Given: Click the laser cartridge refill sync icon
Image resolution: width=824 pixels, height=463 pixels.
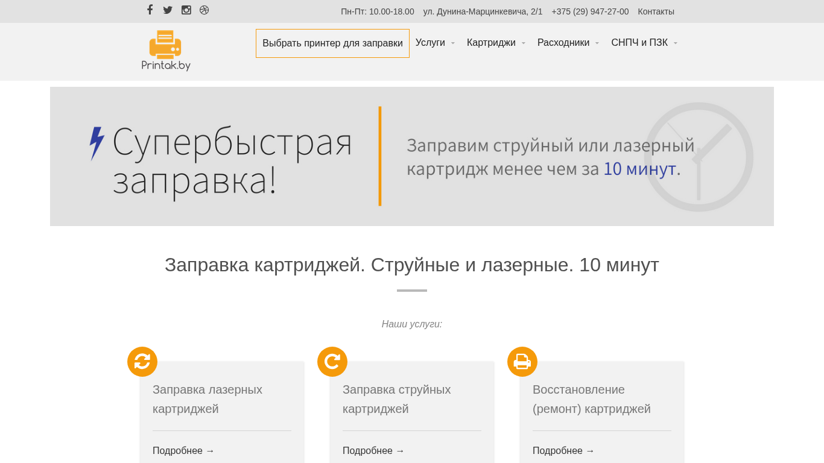Looking at the screenshot, I should tap(142, 362).
